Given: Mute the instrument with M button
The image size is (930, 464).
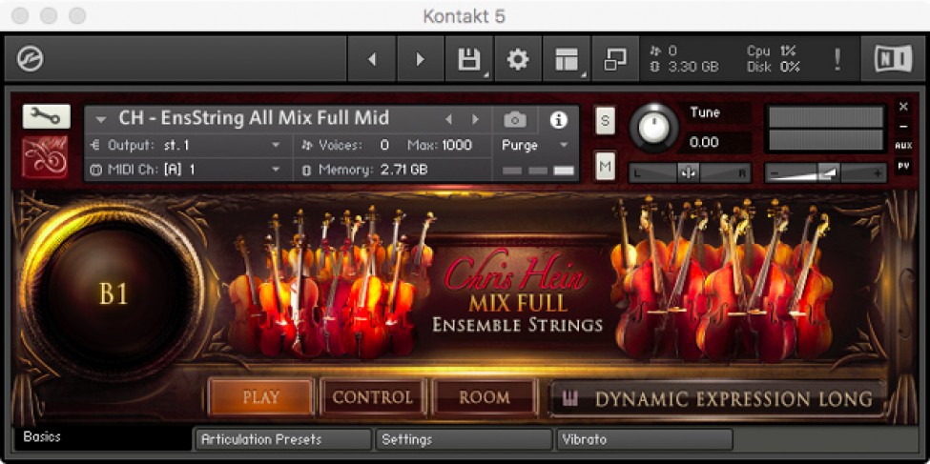Looking at the screenshot, I should [x=605, y=166].
